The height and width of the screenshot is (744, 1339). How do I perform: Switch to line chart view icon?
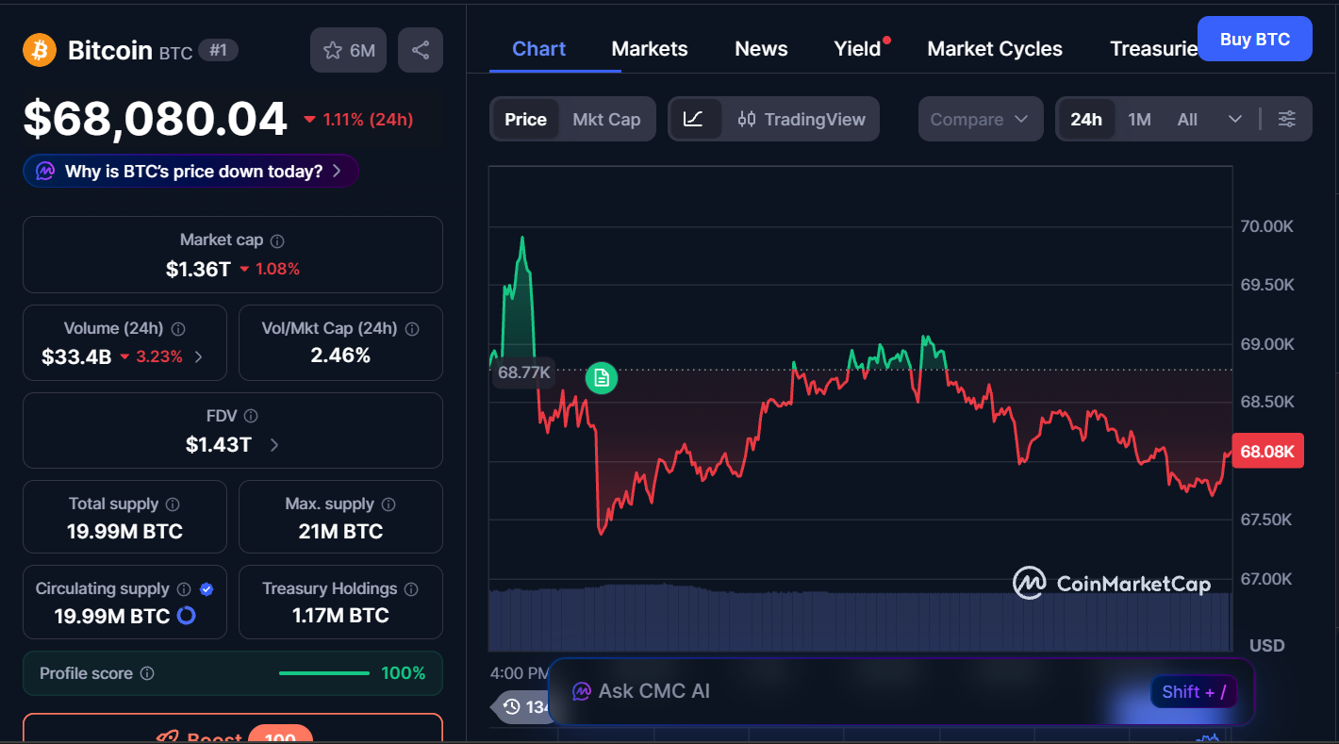point(694,119)
